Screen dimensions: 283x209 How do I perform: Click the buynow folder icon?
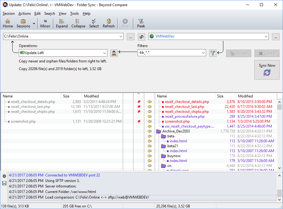(164, 156)
